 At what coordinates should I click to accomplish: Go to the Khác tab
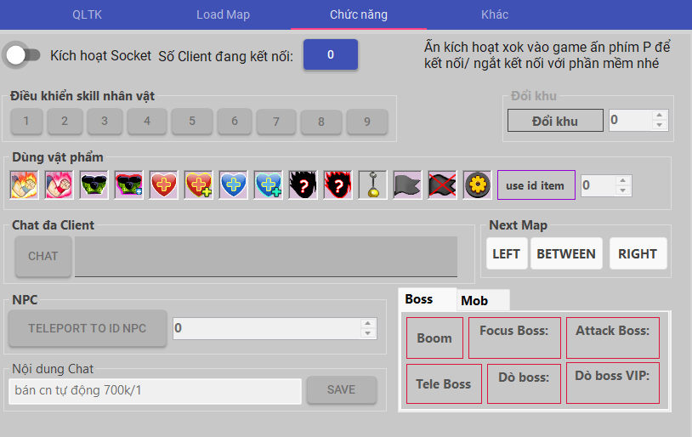495,14
